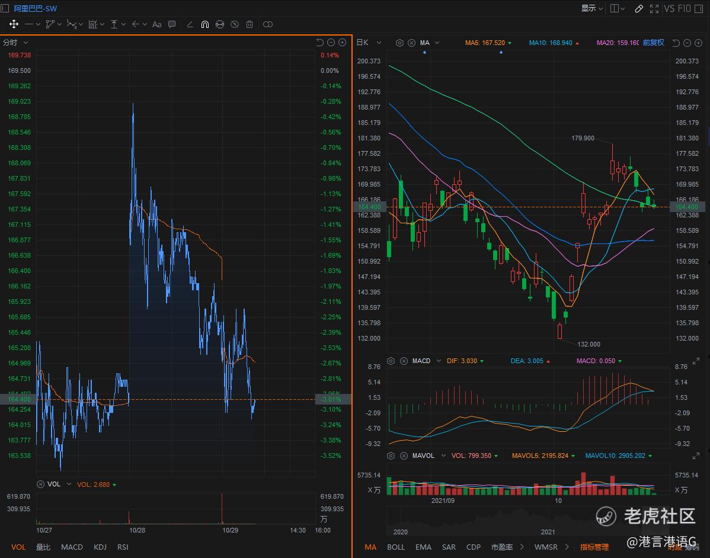The width and height of the screenshot is (710, 558).
Task: Click the 前复权 adjustment option
Action: 653,43
